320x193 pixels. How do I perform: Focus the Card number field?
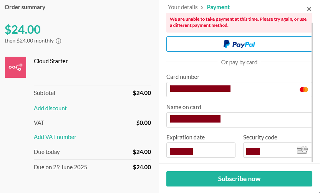(x=239, y=90)
